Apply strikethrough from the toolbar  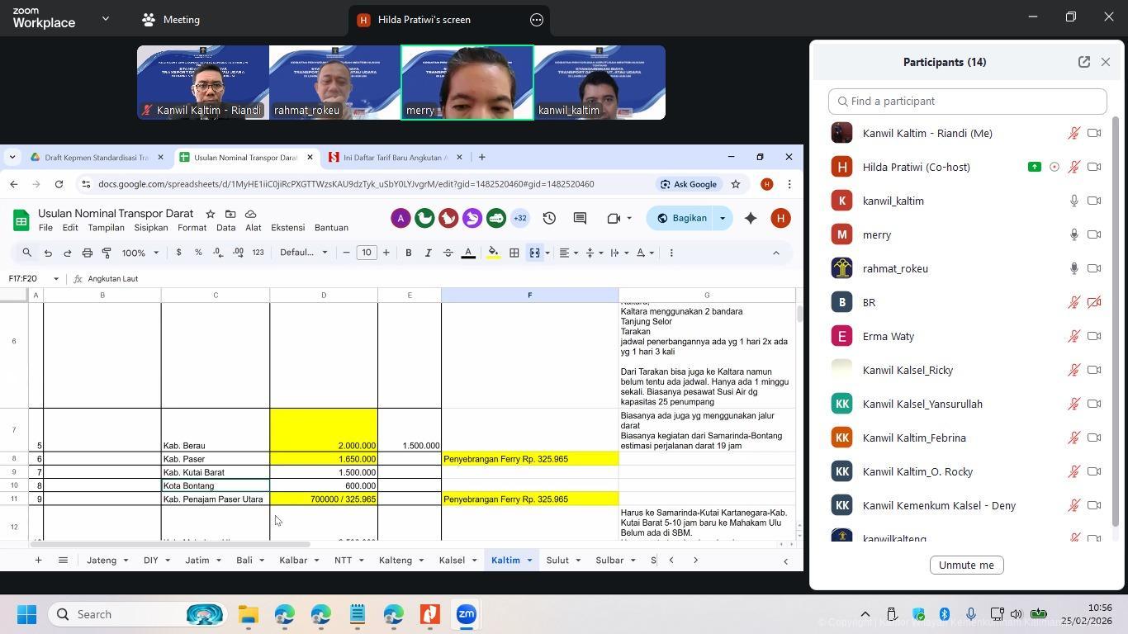[x=448, y=253]
